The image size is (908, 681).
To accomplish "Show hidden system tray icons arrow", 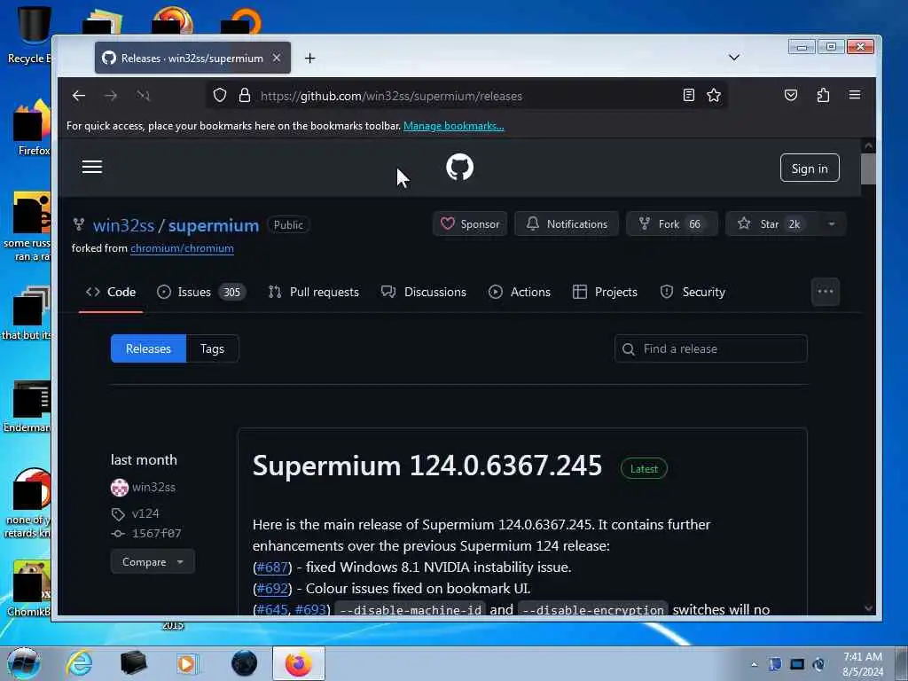I will [754, 664].
